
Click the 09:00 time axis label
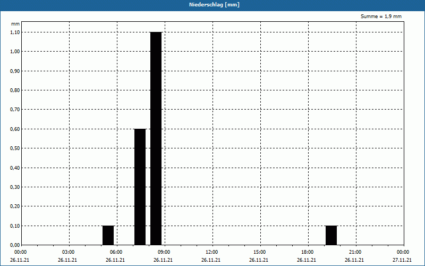coord(164,252)
